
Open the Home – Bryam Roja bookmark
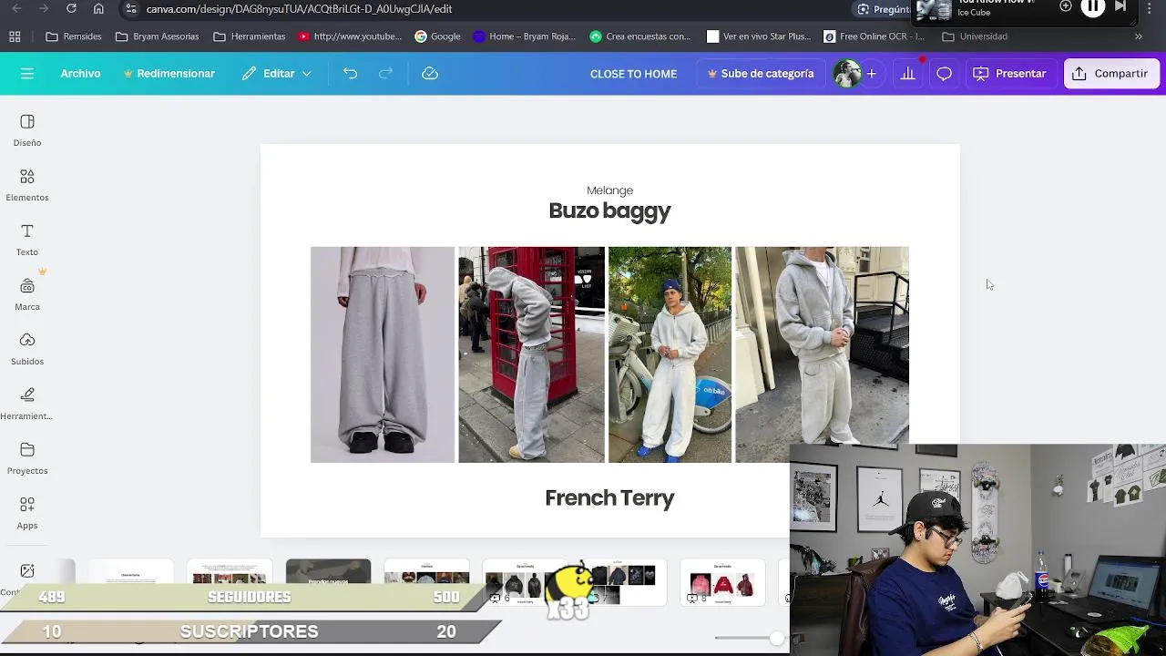524,36
